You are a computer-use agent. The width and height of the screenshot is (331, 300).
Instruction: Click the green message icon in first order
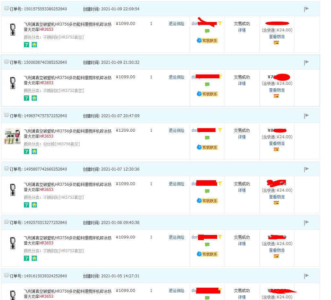pos(207,31)
